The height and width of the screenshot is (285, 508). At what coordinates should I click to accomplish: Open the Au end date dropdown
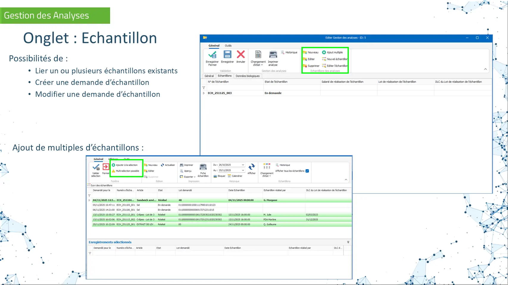[243, 170]
